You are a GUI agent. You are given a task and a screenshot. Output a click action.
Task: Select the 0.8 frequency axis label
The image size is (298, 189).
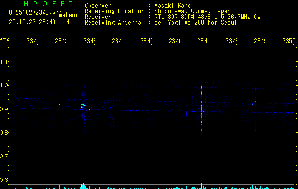[4, 133]
